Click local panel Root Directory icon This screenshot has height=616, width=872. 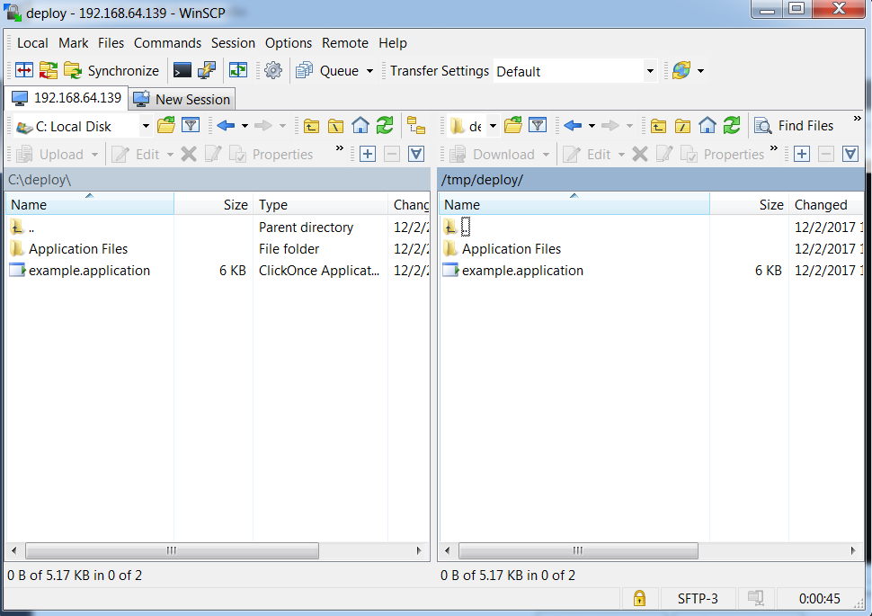click(335, 126)
